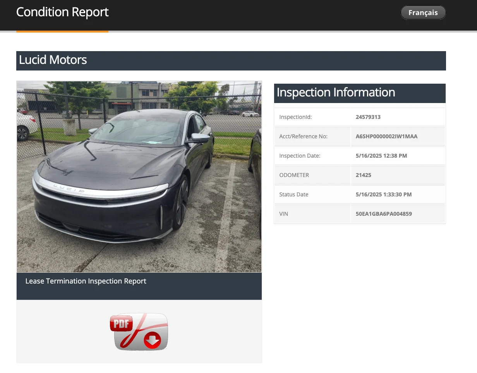Click the InspectionId: label
Viewport: 477px width, 373px height.
[x=295, y=117]
